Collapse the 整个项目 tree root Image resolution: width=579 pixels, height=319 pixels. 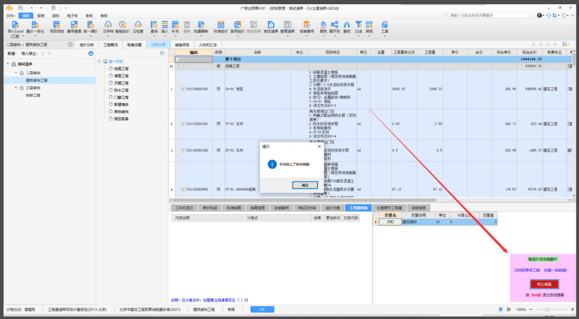tap(99, 62)
